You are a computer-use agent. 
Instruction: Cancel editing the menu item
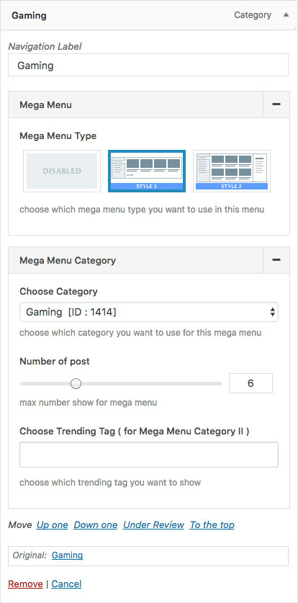66,584
